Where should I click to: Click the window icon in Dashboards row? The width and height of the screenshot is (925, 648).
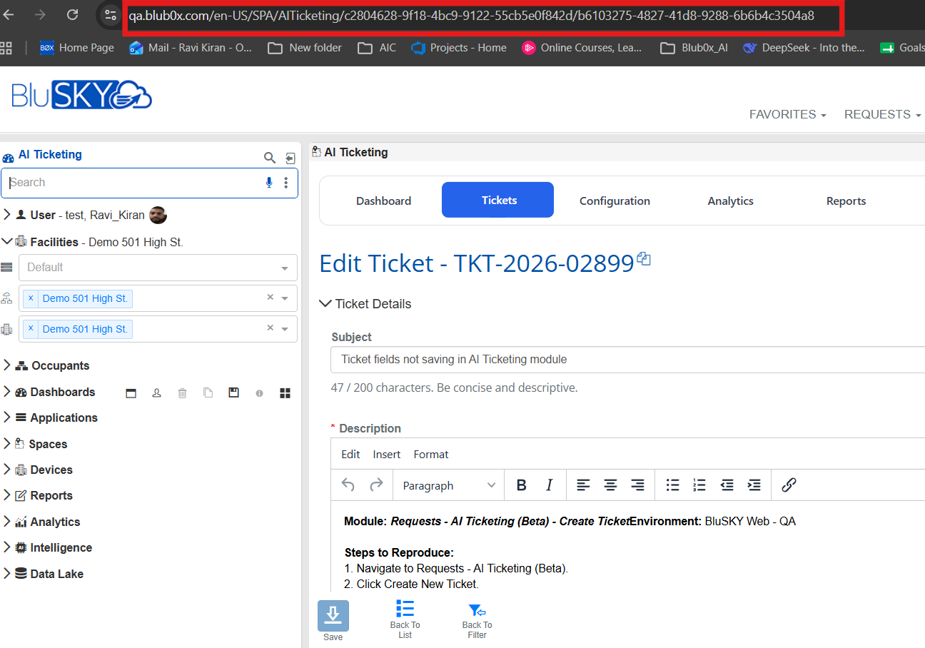(x=131, y=393)
